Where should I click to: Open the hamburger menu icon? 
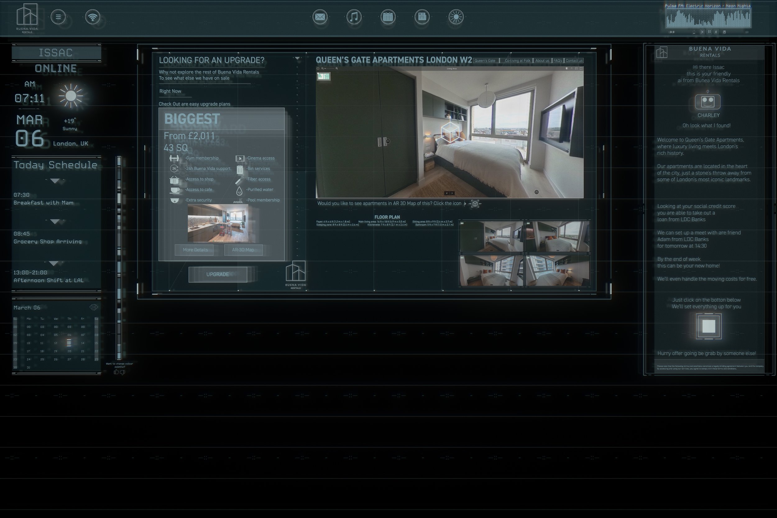tap(58, 17)
